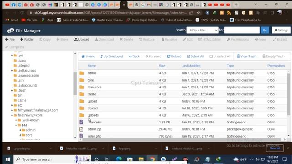Sort by Last Modified column
This screenshot has width=292, height=164.
(191, 66)
